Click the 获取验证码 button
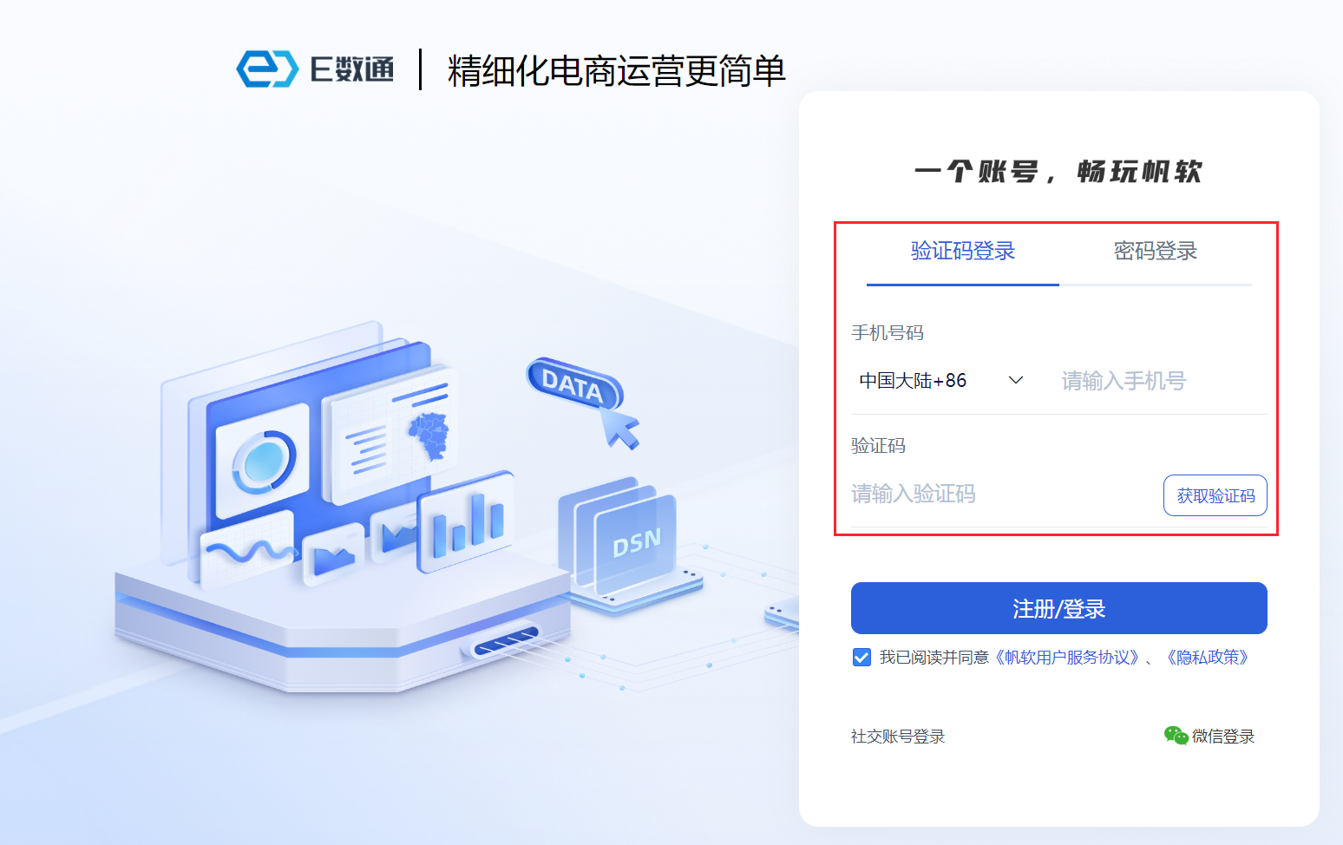 coord(1215,495)
